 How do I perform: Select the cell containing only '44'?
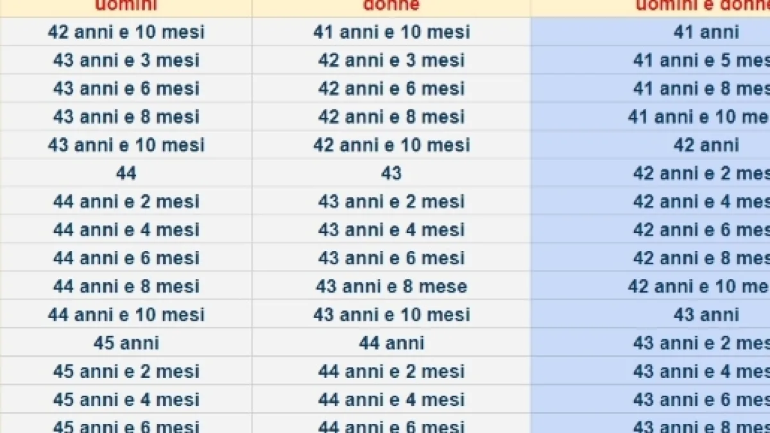(126, 173)
